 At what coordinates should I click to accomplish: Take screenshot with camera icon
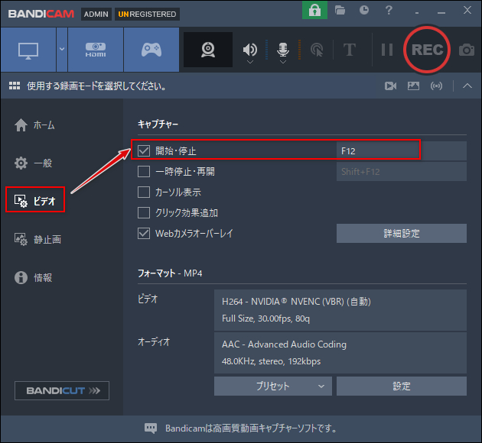pyautogui.click(x=467, y=50)
